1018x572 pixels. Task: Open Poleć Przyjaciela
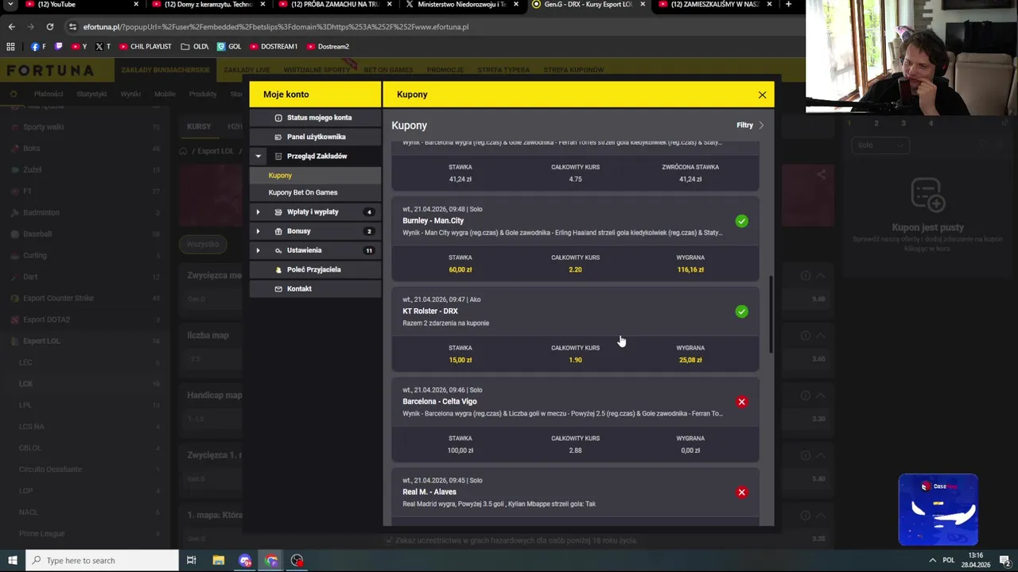315,269
